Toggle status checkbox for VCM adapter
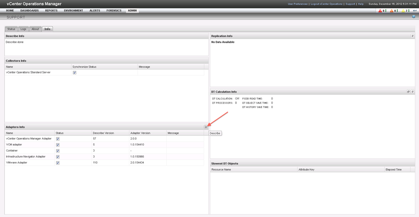Viewport: 419px width, 217px height. 58,145
